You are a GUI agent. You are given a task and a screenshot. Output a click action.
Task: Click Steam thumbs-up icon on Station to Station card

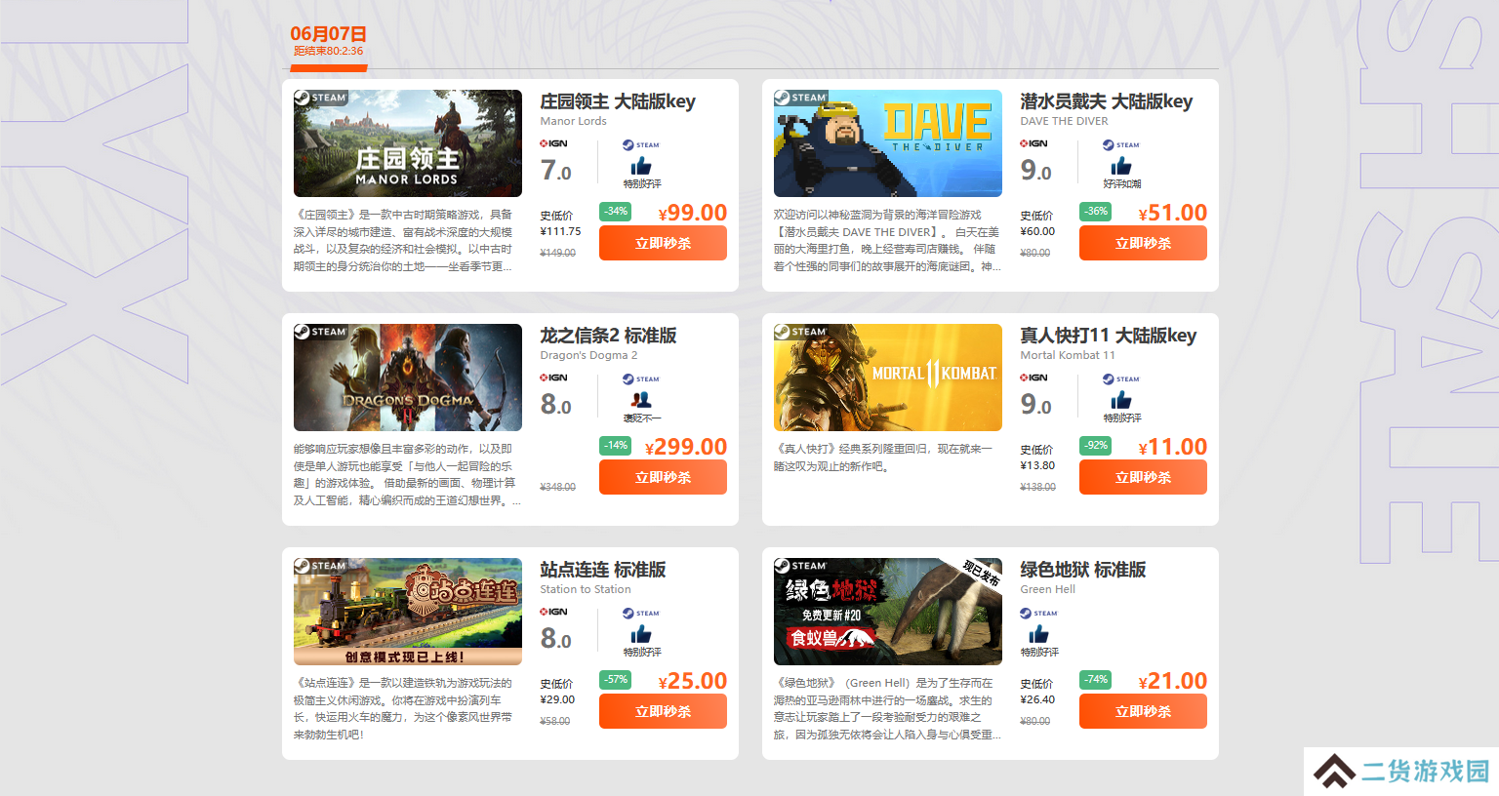(x=641, y=635)
